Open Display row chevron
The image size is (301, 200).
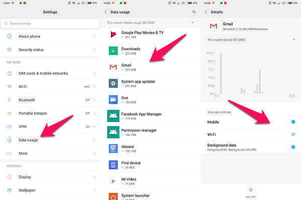tap(94, 177)
